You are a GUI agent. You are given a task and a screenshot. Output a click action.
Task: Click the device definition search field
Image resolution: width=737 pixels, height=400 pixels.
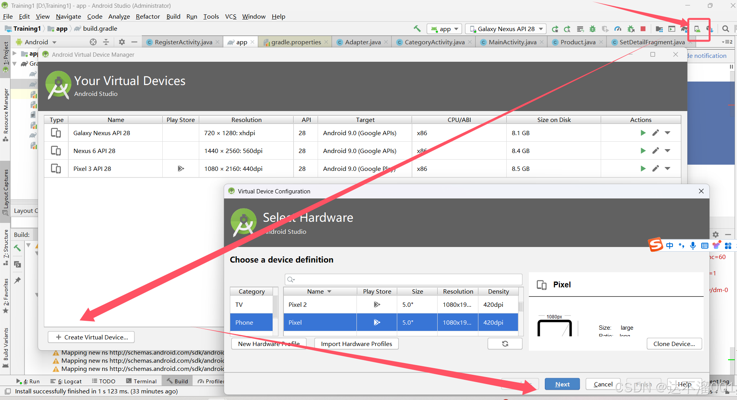click(403, 280)
